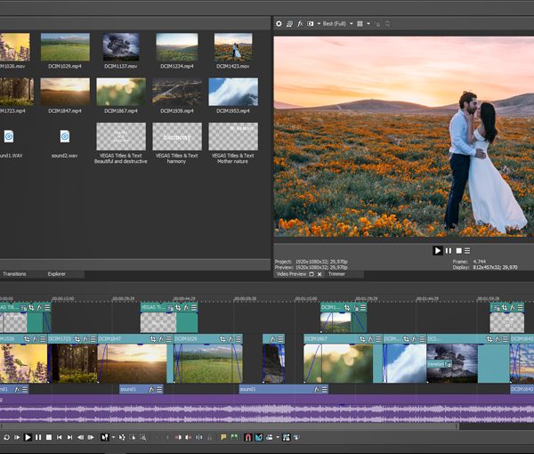Select the Envelope Edit tool

(122, 437)
